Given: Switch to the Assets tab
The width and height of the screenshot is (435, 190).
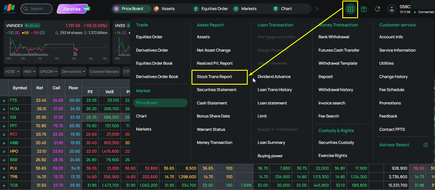Looking at the screenshot, I should (164, 9).
